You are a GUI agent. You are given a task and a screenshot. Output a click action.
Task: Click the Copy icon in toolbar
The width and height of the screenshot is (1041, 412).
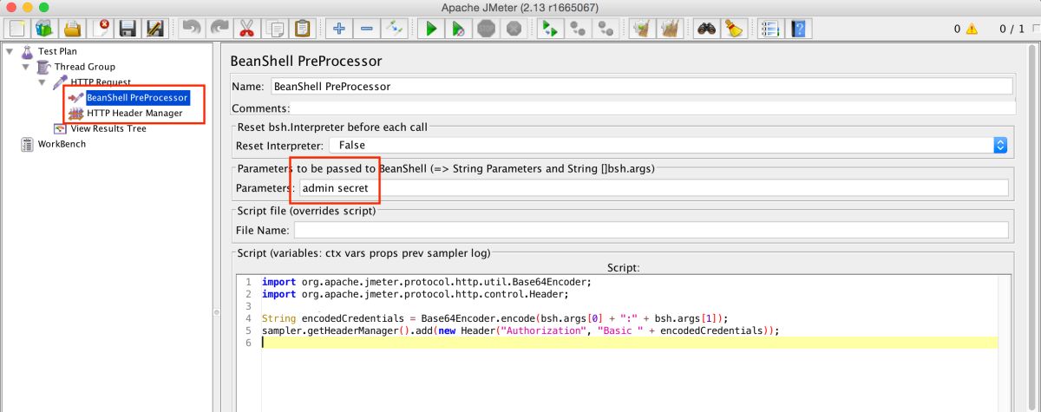point(274,29)
